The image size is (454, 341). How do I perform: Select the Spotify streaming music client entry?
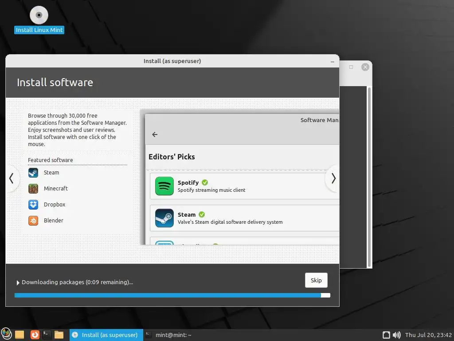click(x=244, y=186)
